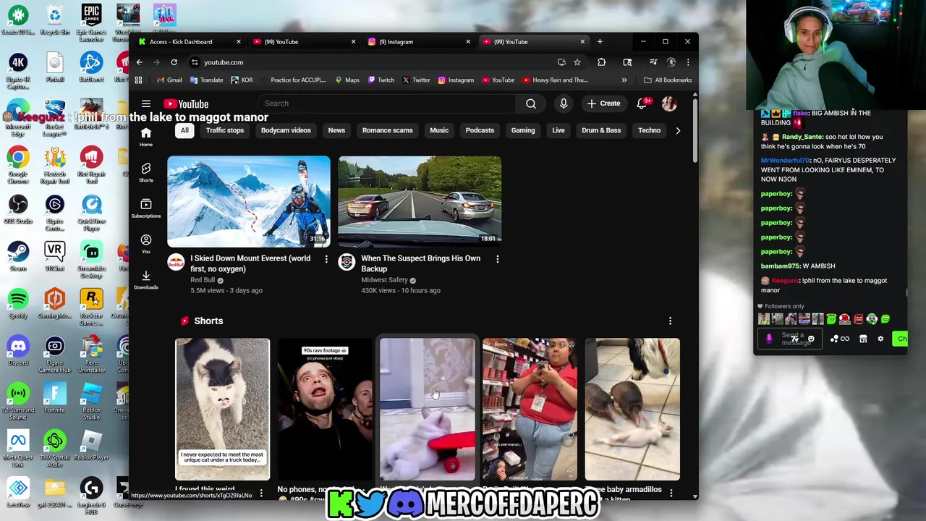Image resolution: width=926 pixels, height=521 pixels.
Task: Open the highway police car thumbnail
Action: (420, 201)
